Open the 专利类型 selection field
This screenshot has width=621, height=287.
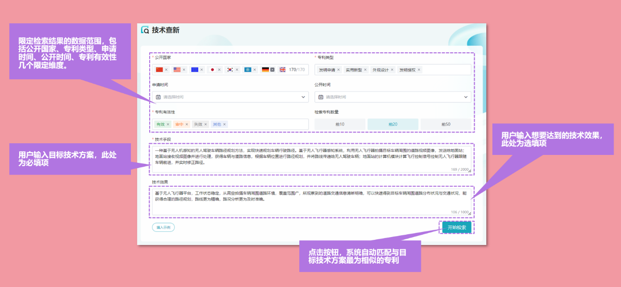pyautogui.click(x=393, y=70)
